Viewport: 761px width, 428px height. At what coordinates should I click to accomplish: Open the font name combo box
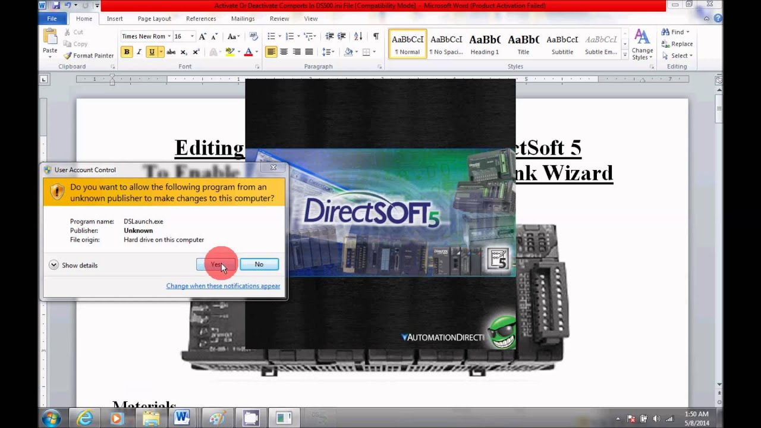146,36
